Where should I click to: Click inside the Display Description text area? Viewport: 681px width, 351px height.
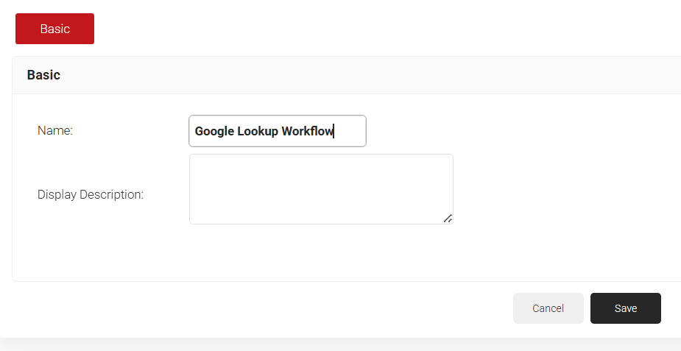321,188
